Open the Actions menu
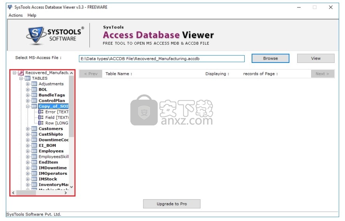345x221 pixels. [16, 15]
